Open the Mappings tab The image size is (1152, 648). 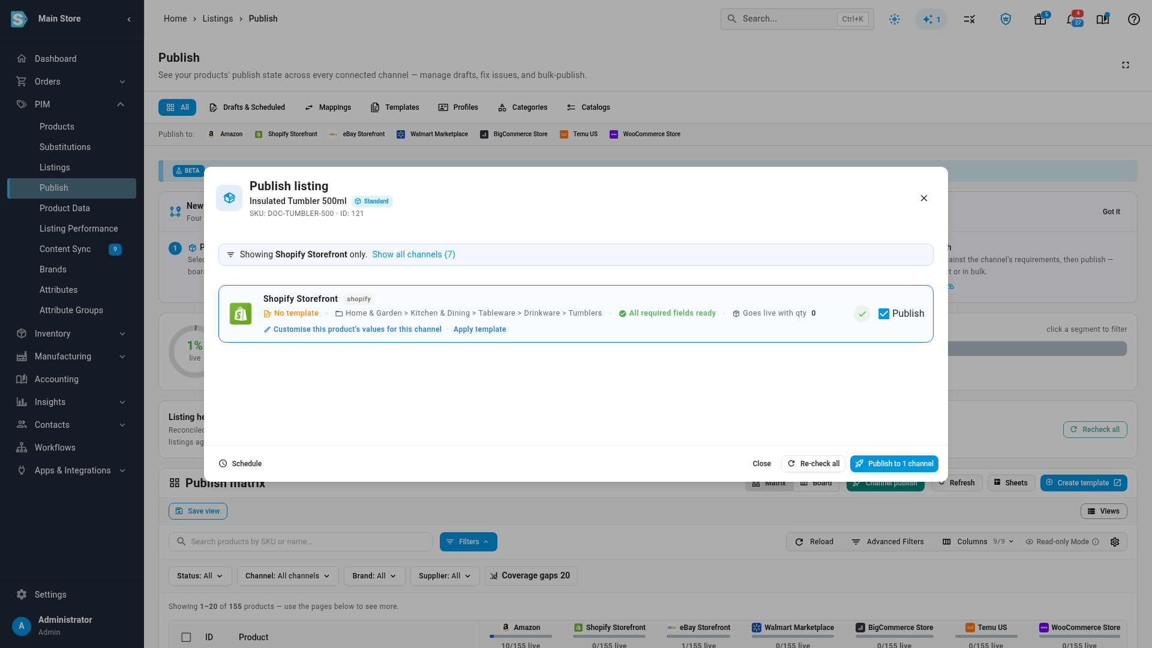point(328,107)
